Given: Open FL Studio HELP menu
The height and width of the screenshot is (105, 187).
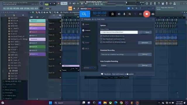Looking at the screenshot, I should [x=37, y=8].
